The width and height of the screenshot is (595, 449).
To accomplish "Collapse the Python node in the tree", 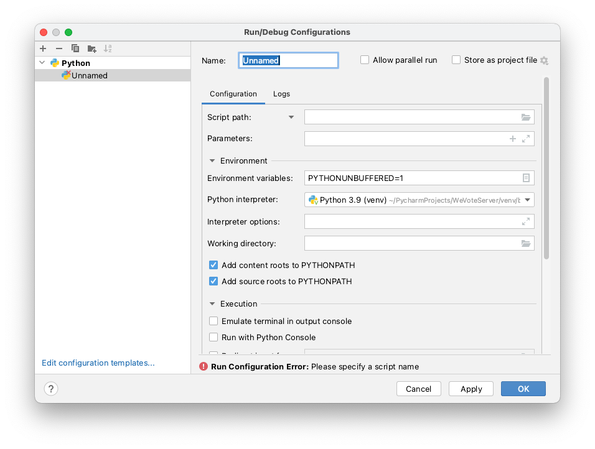I will (x=42, y=63).
